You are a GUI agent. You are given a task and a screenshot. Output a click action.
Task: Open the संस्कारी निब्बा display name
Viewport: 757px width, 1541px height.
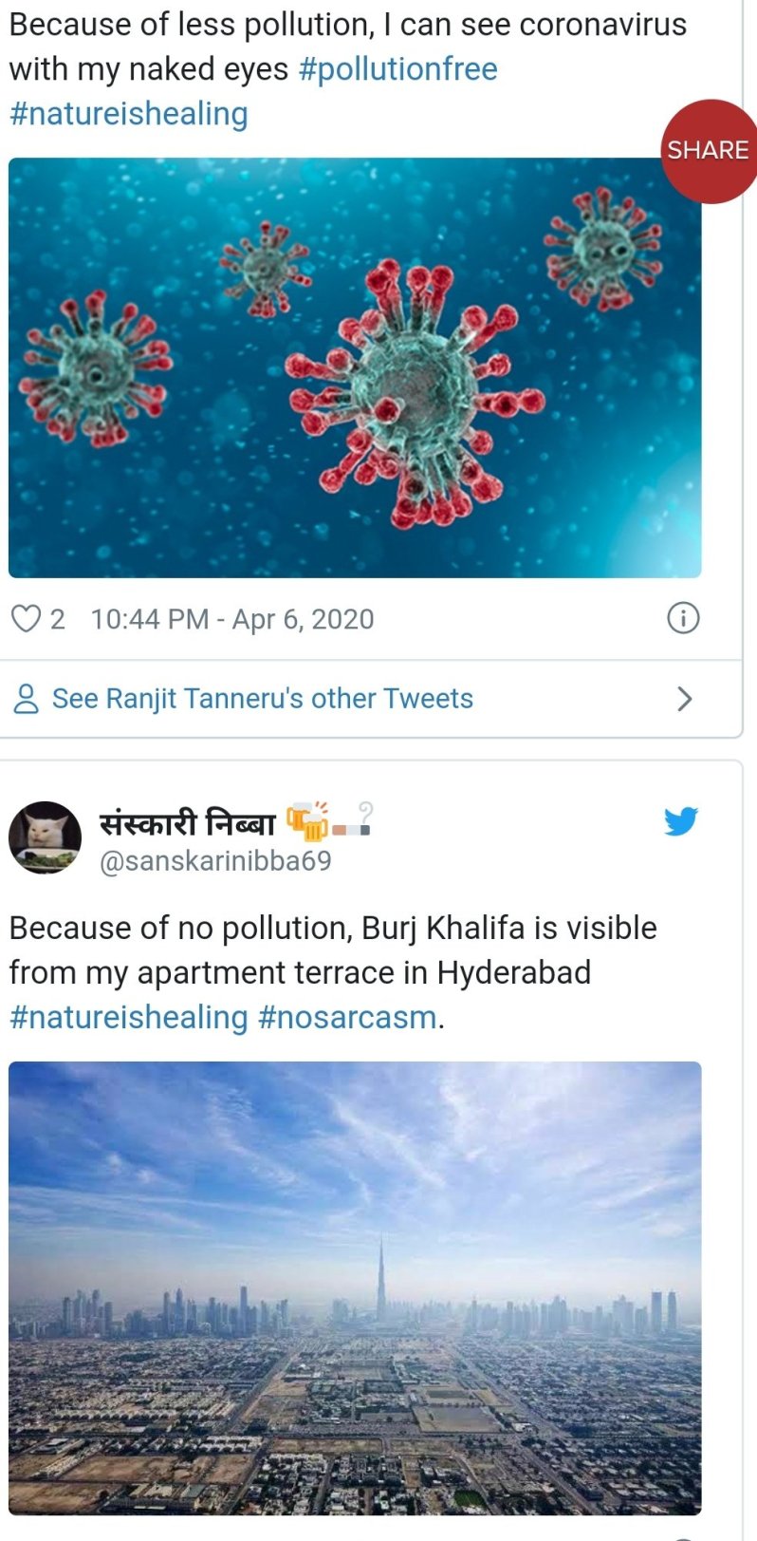pos(187,820)
